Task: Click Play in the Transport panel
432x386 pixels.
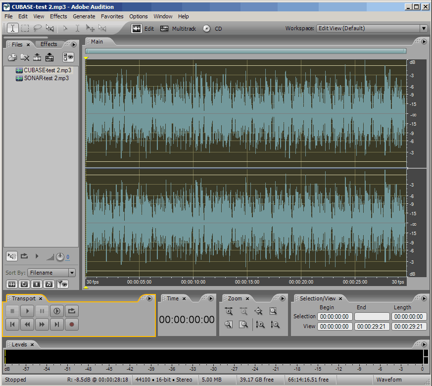Action: pos(27,311)
